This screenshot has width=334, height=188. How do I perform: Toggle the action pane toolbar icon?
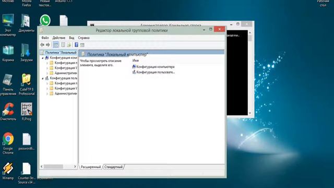(x=82, y=45)
